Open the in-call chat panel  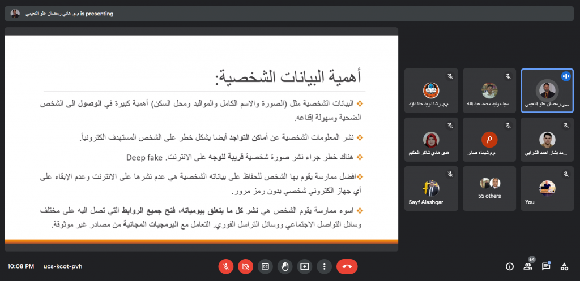point(546,266)
